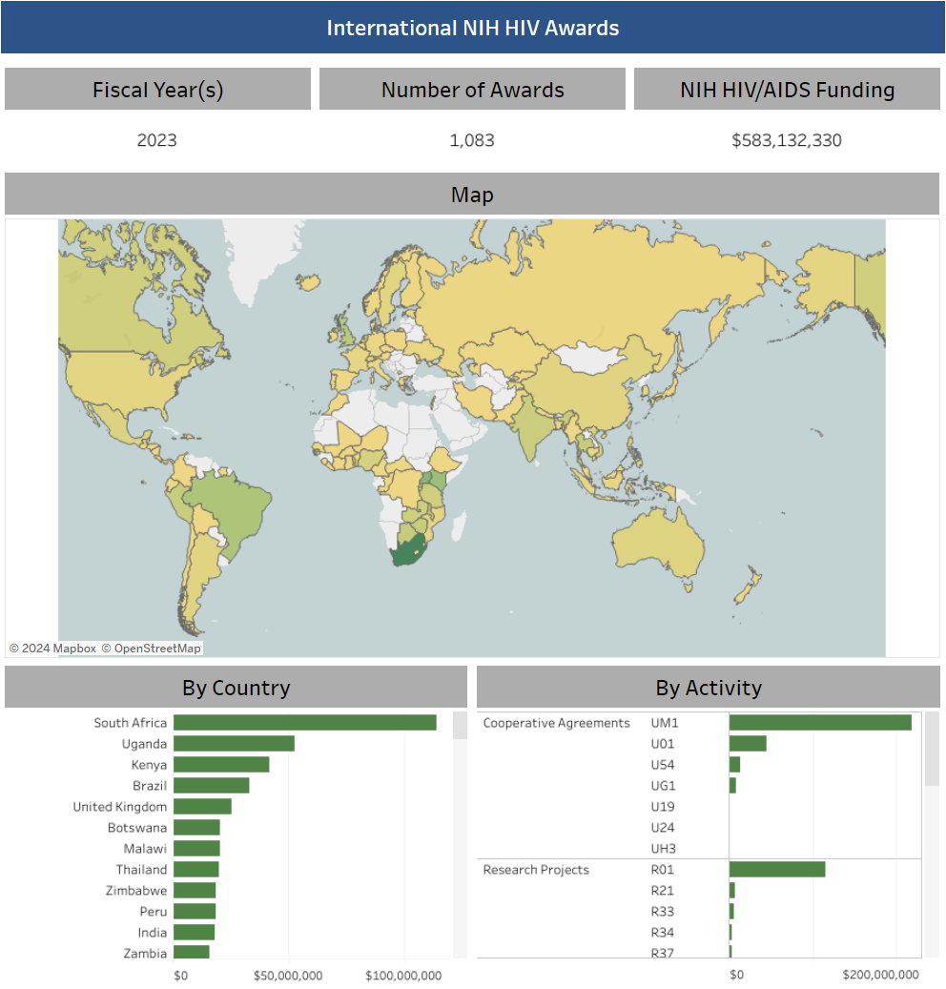The height and width of the screenshot is (989, 946).
Task: Click the R01 research project bar
Action: (x=777, y=869)
